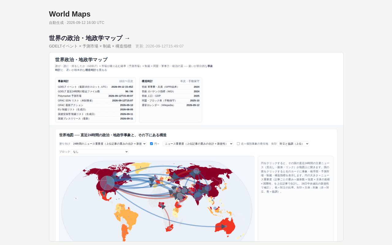The width and height of the screenshot is (392, 245).
Task: Click the 構造時計 card title
Action: 147,81
